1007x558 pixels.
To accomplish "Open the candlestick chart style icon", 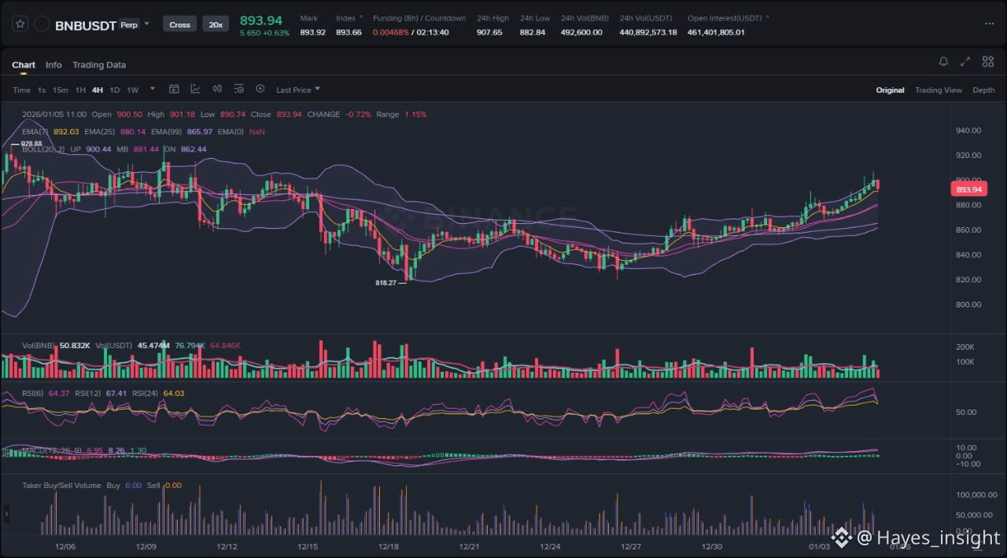I will click(217, 90).
